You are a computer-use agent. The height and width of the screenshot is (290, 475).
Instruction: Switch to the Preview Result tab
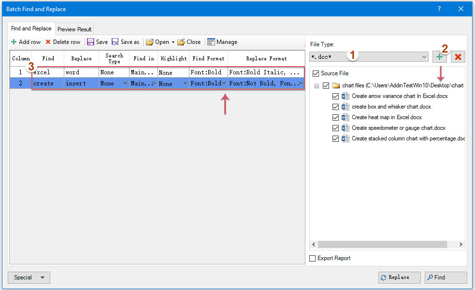[x=74, y=28]
